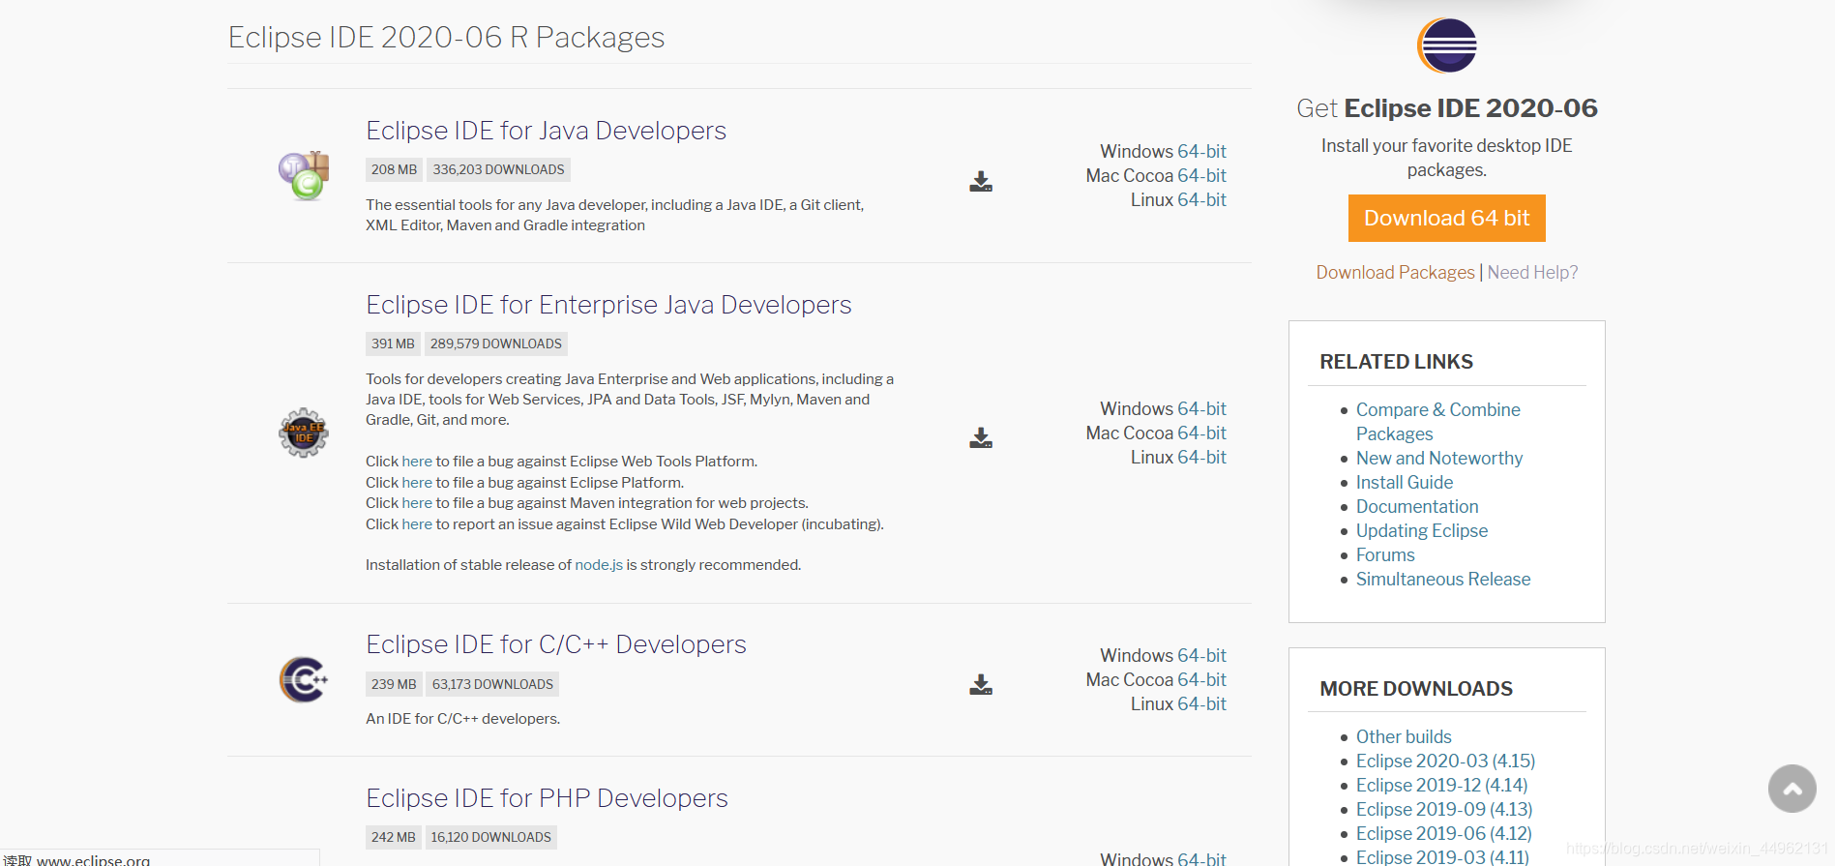Open Eclipse 2019-12 (4.14) download link
This screenshot has height=866, width=1836.
(x=1441, y=786)
